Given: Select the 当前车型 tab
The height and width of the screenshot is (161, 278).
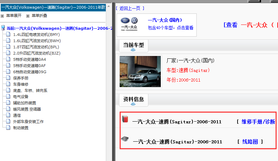Looking at the screenshot, I should coord(133,46).
